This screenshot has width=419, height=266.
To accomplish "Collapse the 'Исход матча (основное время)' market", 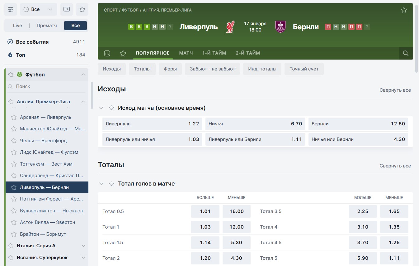I will [x=101, y=108].
